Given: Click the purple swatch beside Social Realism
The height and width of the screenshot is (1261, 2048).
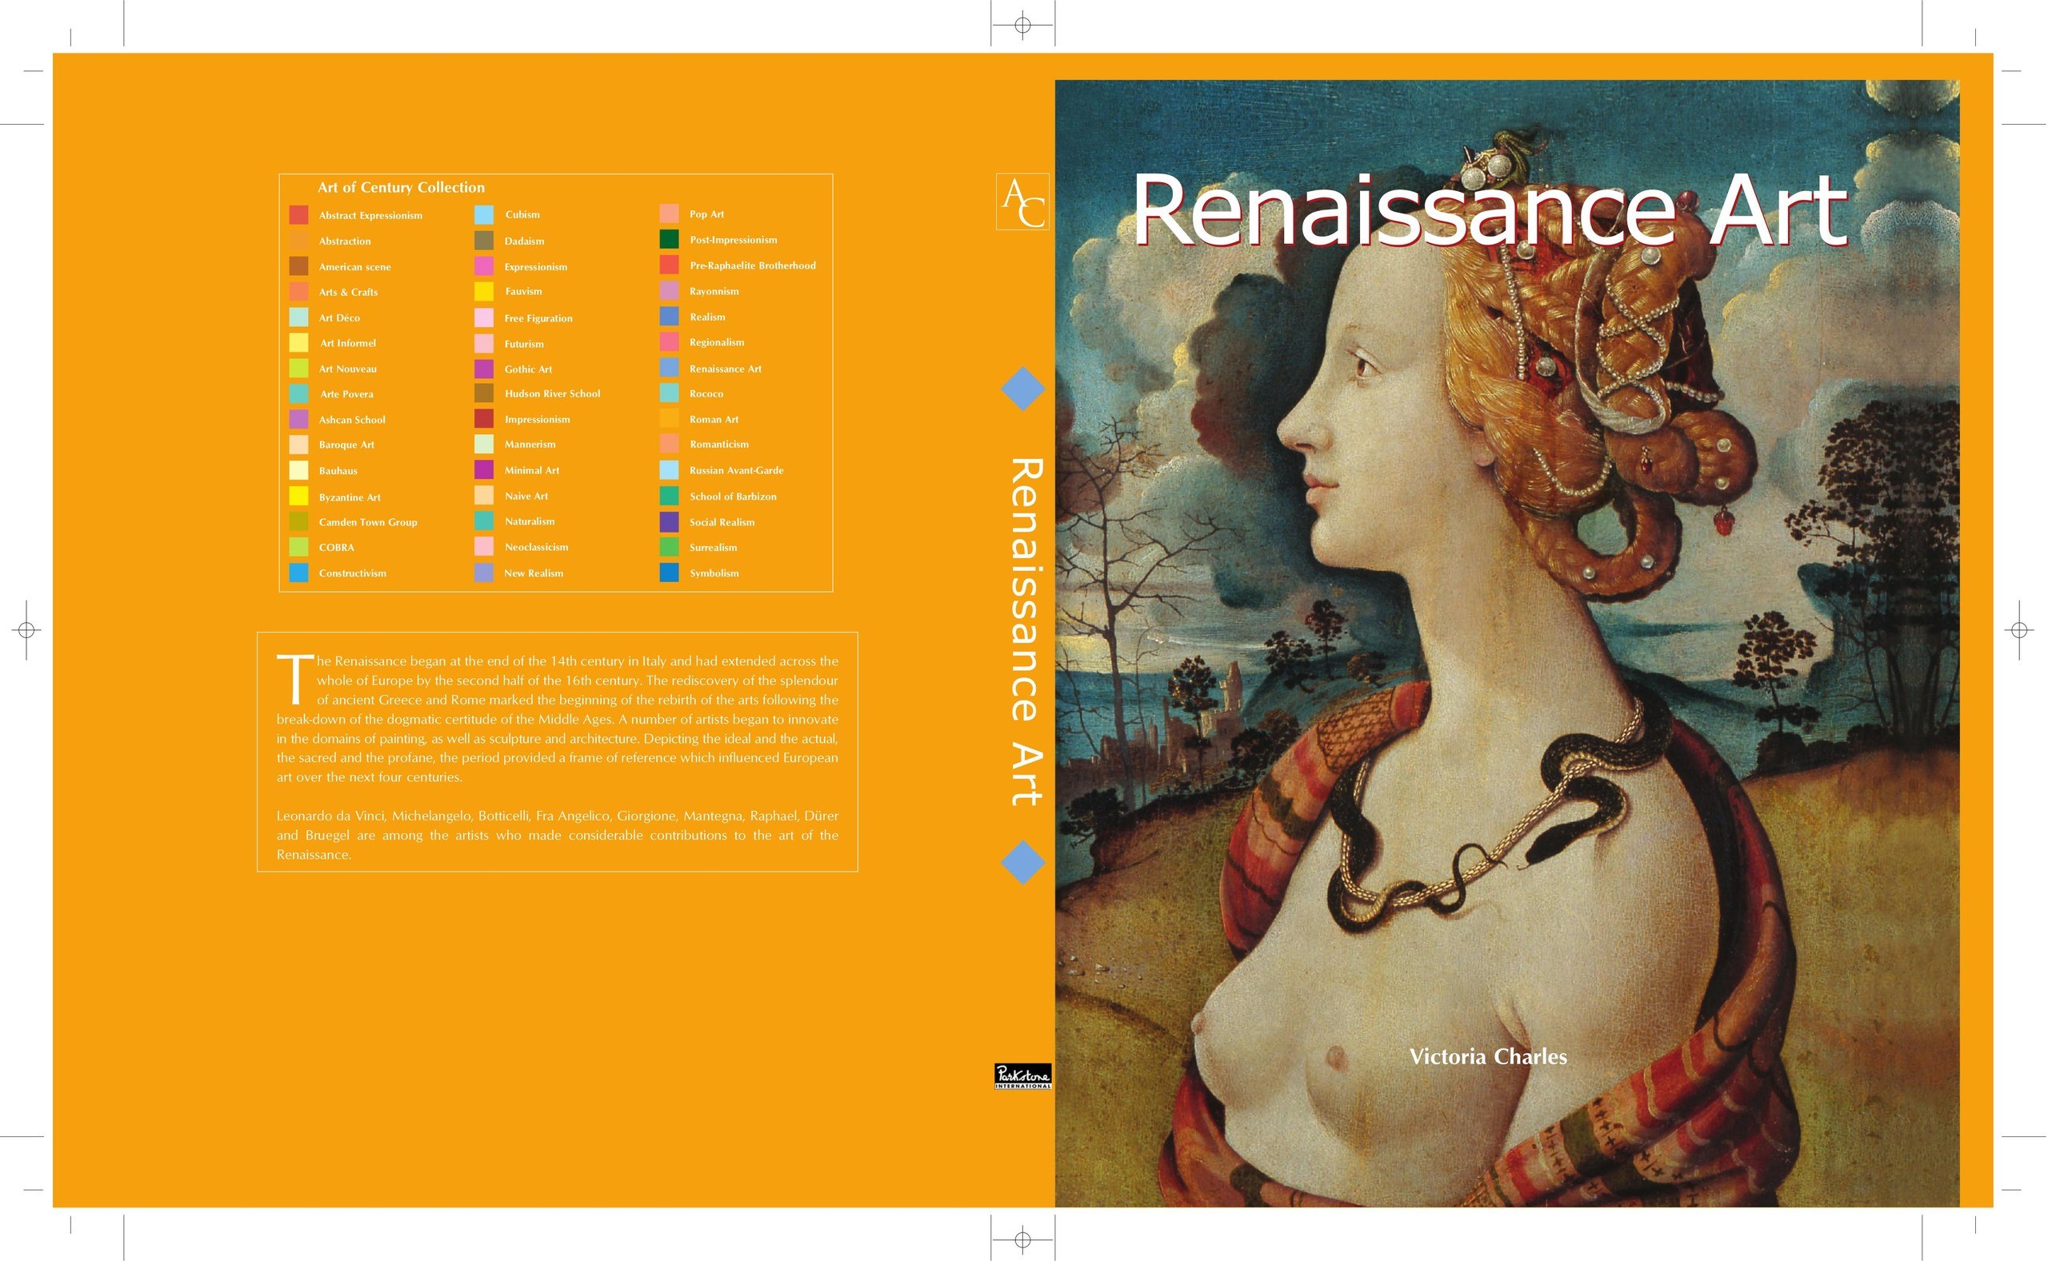Looking at the screenshot, I should [669, 521].
